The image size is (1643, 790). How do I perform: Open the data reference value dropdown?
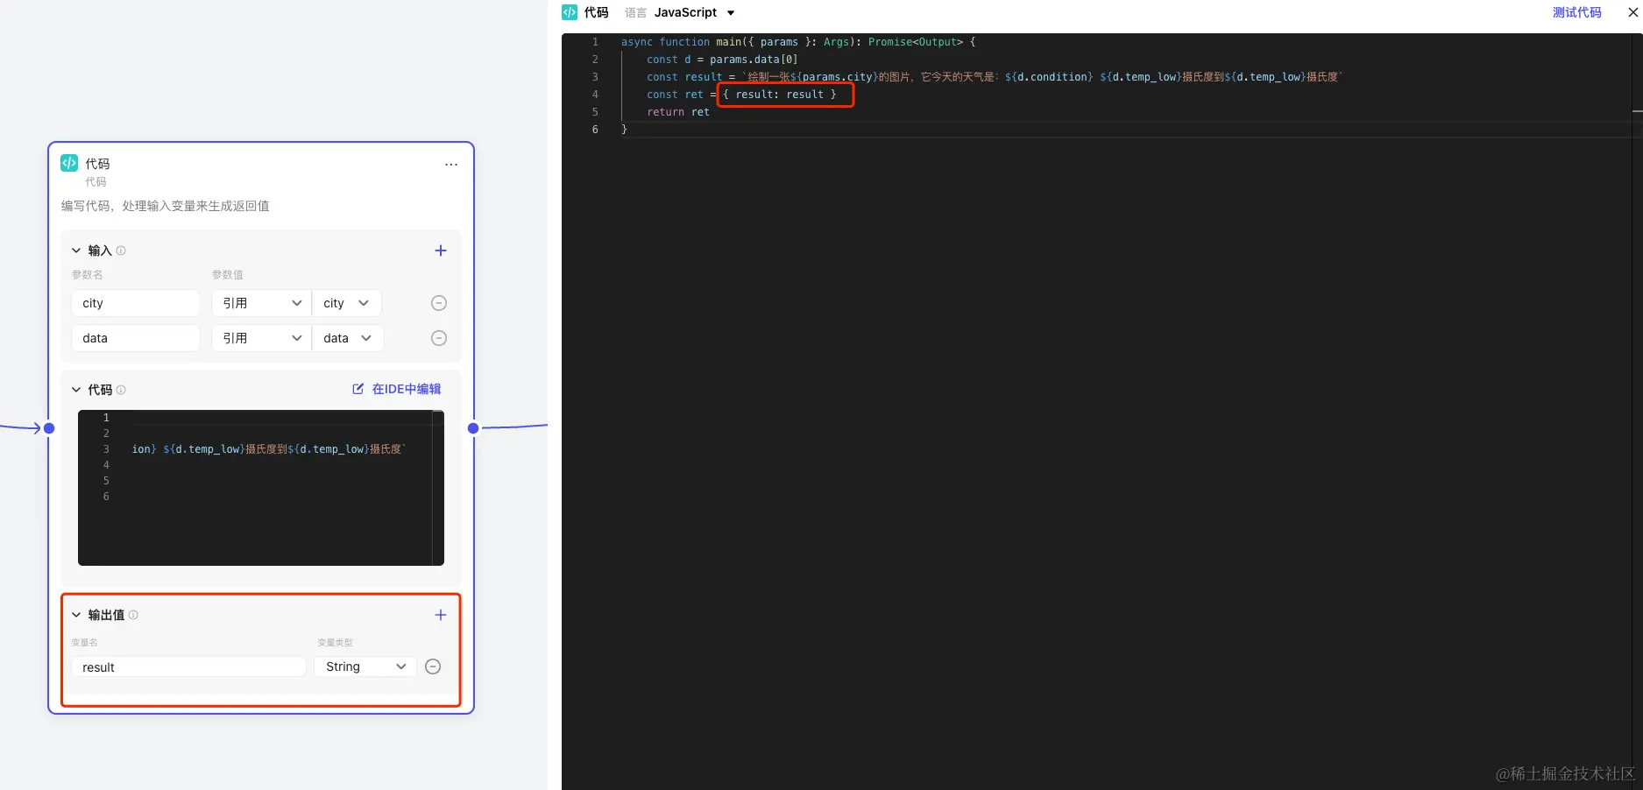(348, 338)
